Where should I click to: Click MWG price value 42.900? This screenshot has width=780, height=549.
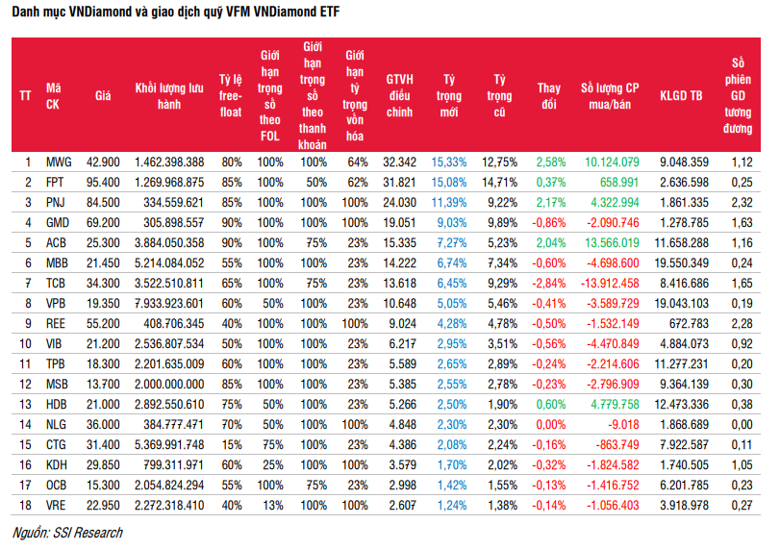tap(103, 162)
